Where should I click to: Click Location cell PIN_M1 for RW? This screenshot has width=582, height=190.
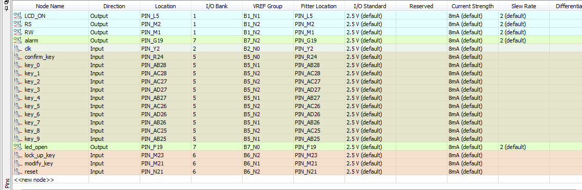pos(165,32)
